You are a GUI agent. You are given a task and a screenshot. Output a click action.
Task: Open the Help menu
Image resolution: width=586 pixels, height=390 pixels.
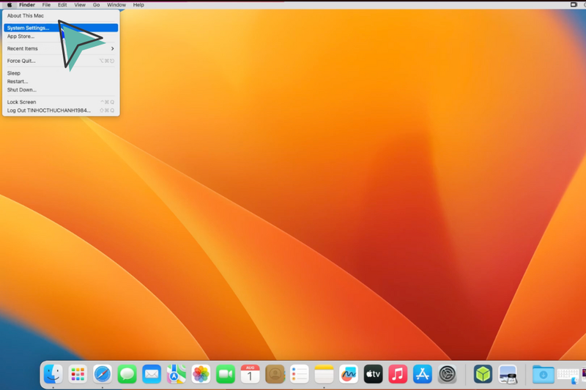(138, 5)
